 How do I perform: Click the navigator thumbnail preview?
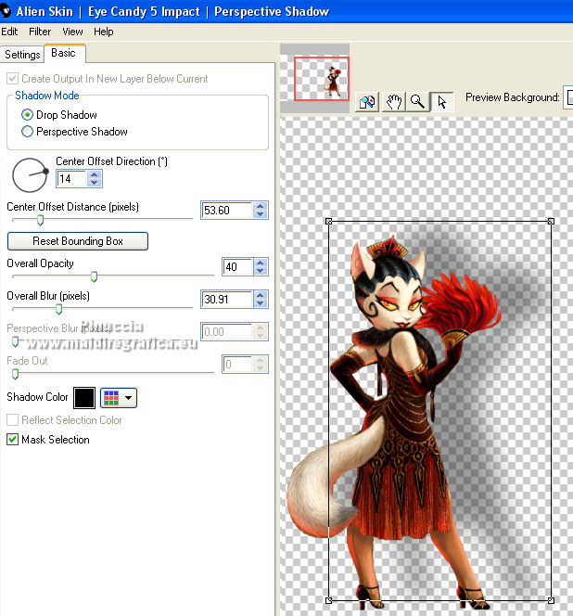click(315, 78)
